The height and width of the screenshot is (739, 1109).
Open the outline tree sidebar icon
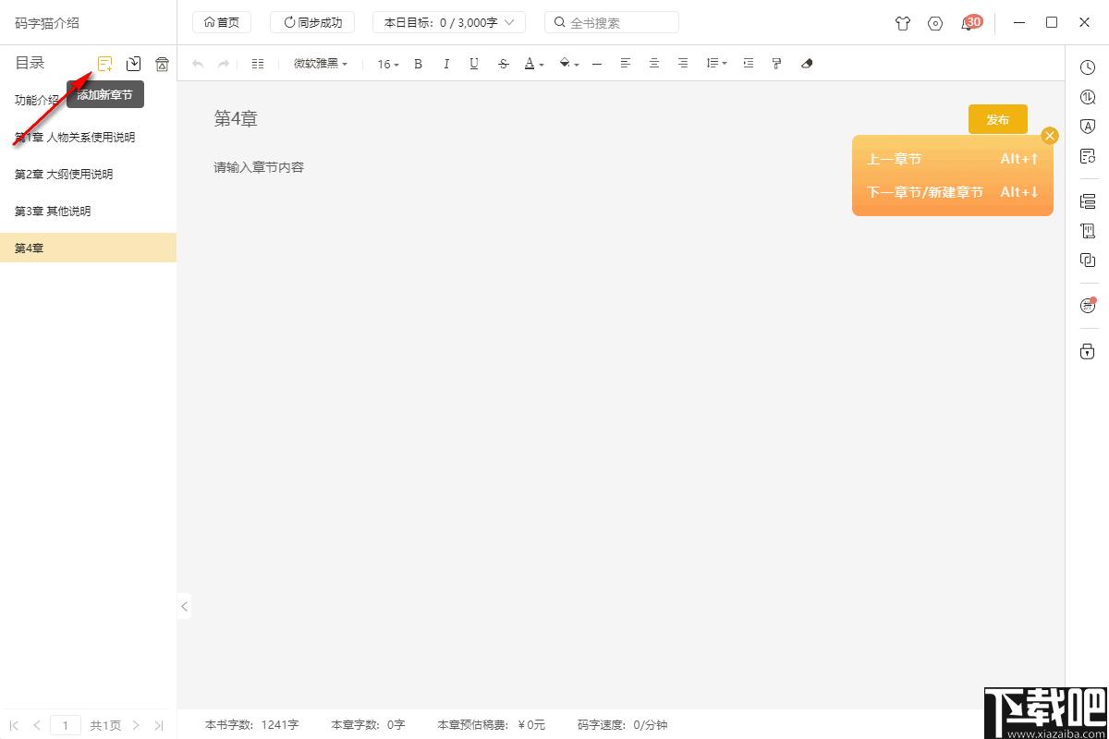click(x=1088, y=201)
